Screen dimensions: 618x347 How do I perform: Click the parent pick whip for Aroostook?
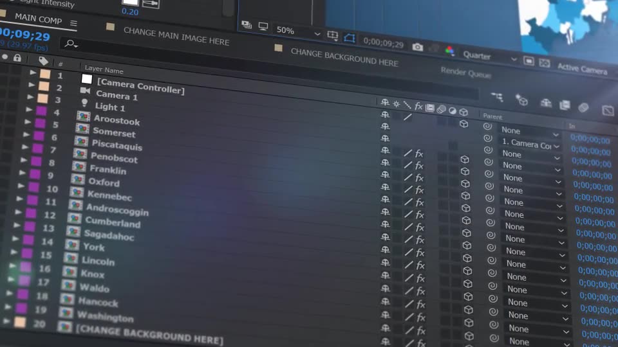(489, 162)
